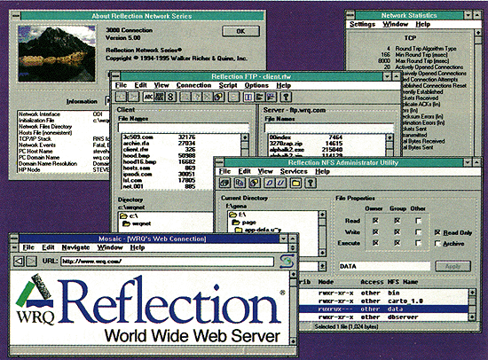The height and width of the screenshot is (360, 488).
Task: Open Script menu in Reflection FTP
Action: (228, 85)
